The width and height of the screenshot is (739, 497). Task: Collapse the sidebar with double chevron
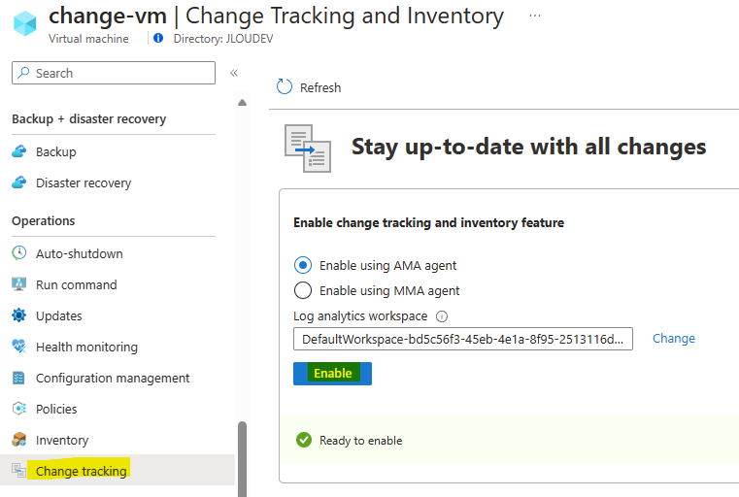234,73
